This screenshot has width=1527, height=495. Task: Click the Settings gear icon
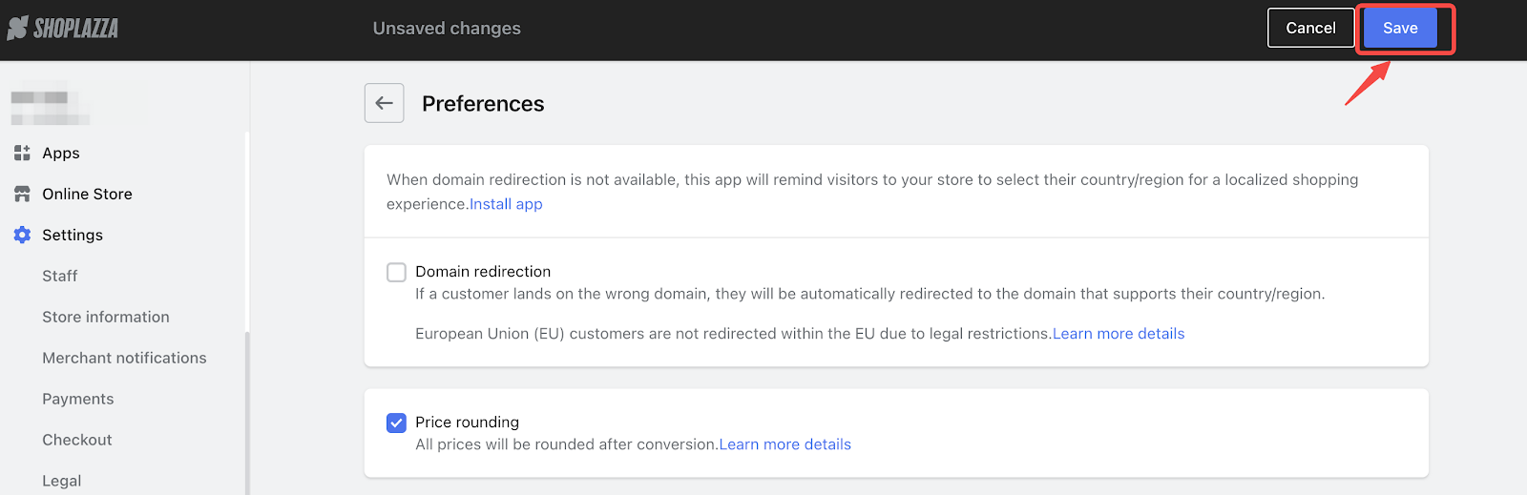click(22, 235)
